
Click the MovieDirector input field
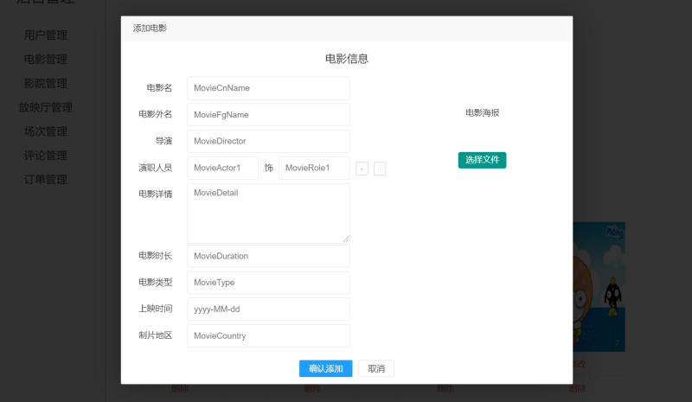pos(268,141)
